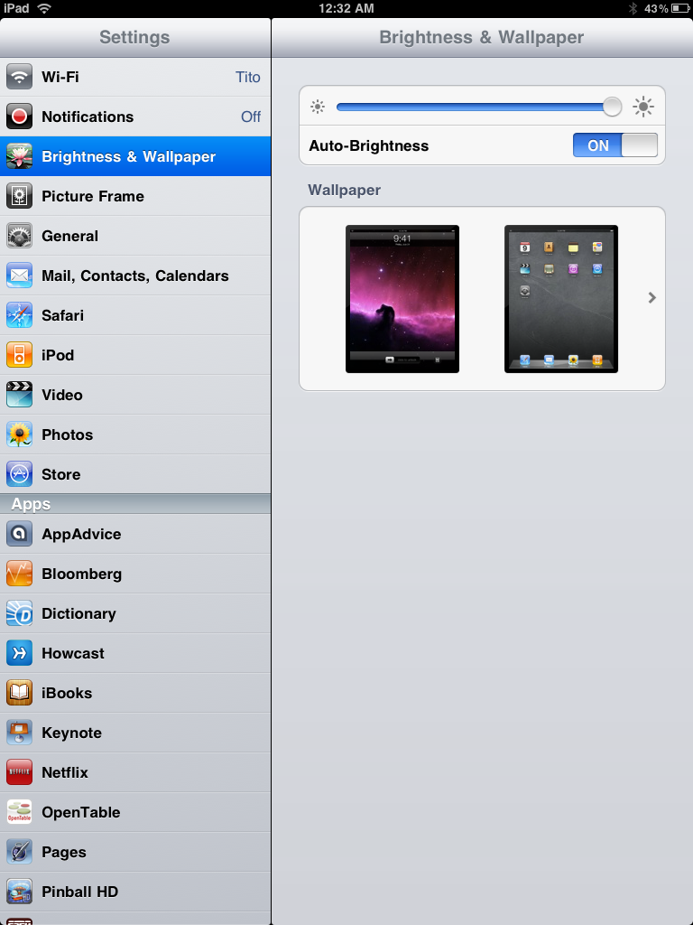This screenshot has height=925, width=693.
Task: Tap the Store app icon
Action: 20,474
